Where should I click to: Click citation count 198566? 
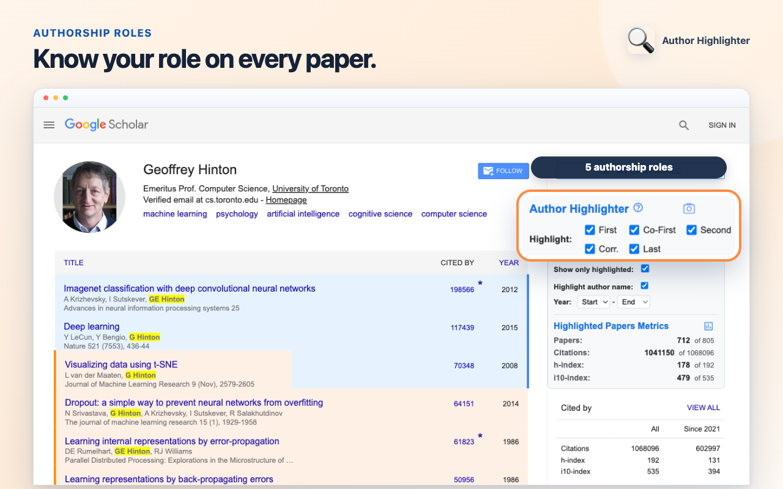click(x=462, y=290)
